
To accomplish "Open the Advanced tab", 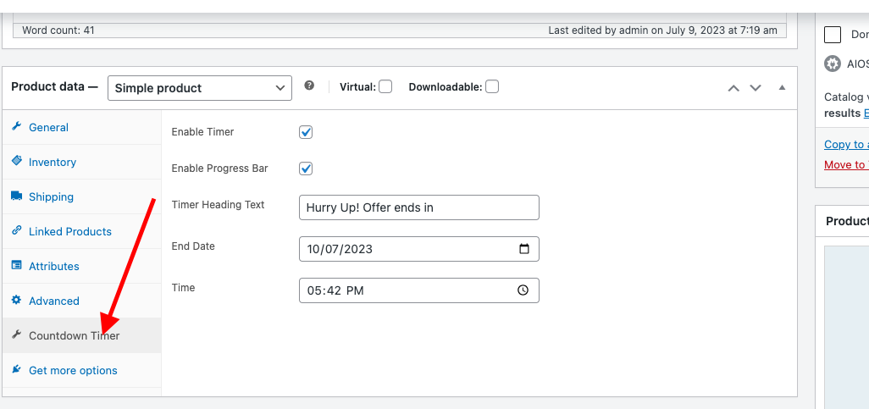I will [81, 301].
